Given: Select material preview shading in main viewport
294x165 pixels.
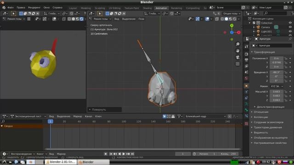Looking at the screenshot, I should 231,19.
